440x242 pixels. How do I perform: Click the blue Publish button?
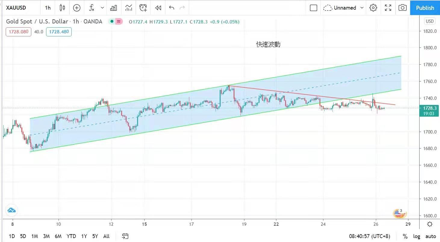[x=425, y=8]
